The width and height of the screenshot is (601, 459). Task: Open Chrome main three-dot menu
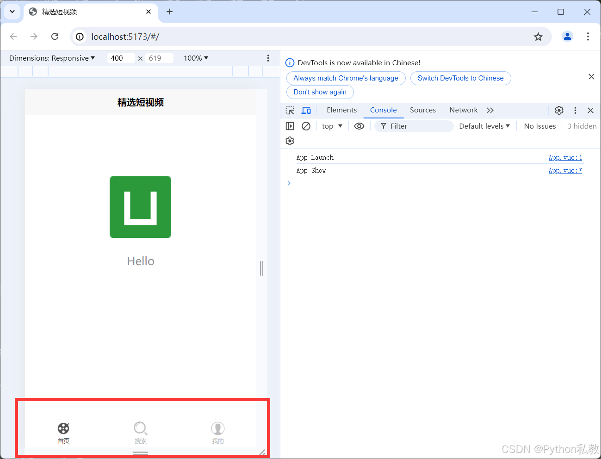588,37
